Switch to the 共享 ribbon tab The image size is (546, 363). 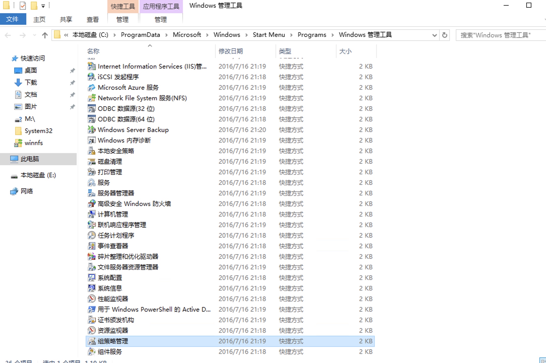[x=66, y=19]
